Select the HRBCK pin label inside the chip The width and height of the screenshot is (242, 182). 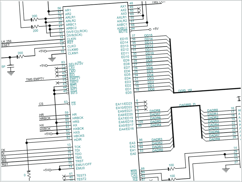coord(78,118)
